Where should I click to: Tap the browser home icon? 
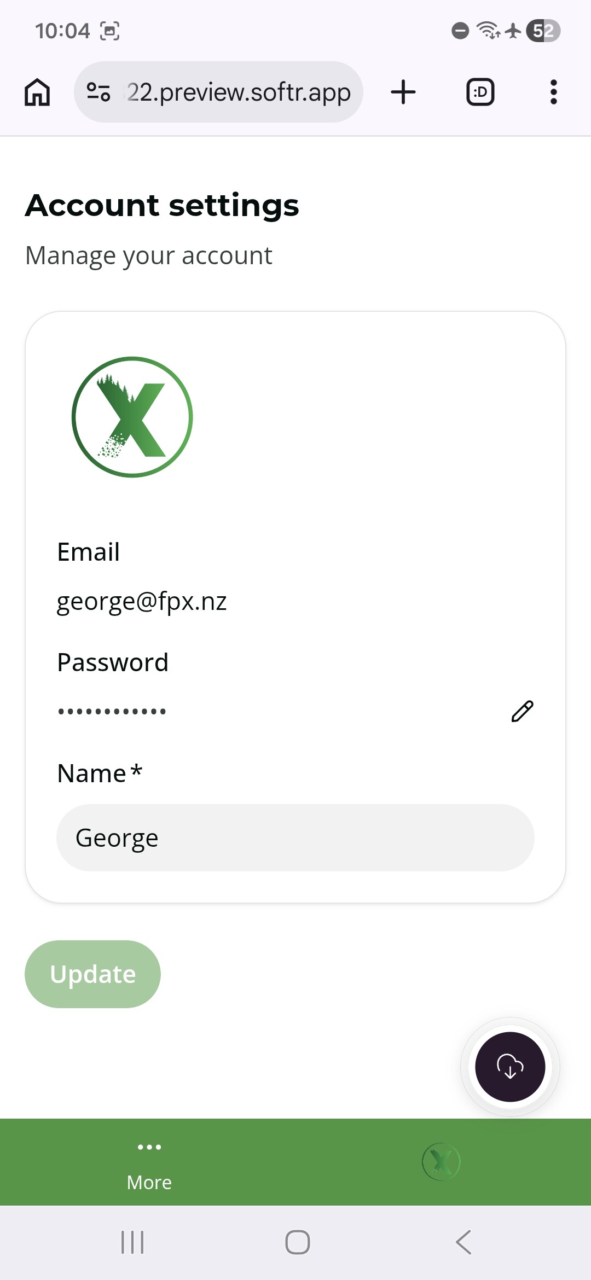37,92
